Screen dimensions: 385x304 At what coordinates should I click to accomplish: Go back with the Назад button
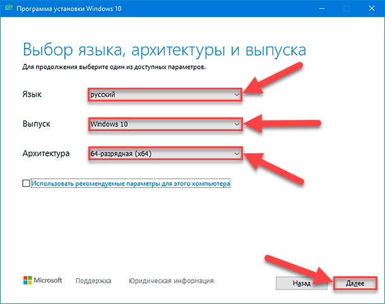(302, 283)
